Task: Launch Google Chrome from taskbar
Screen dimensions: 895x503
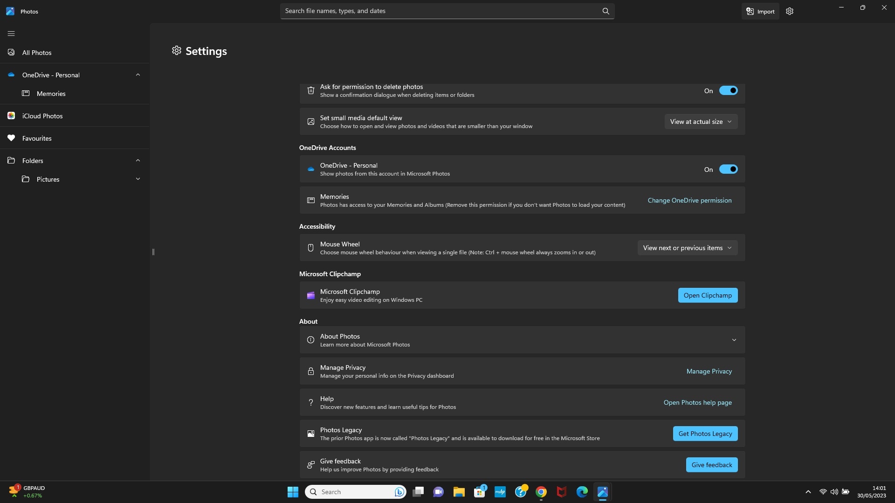Action: coord(541,492)
